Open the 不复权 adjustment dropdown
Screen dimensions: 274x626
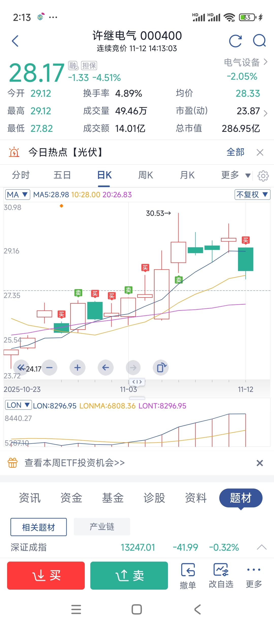[x=252, y=195]
